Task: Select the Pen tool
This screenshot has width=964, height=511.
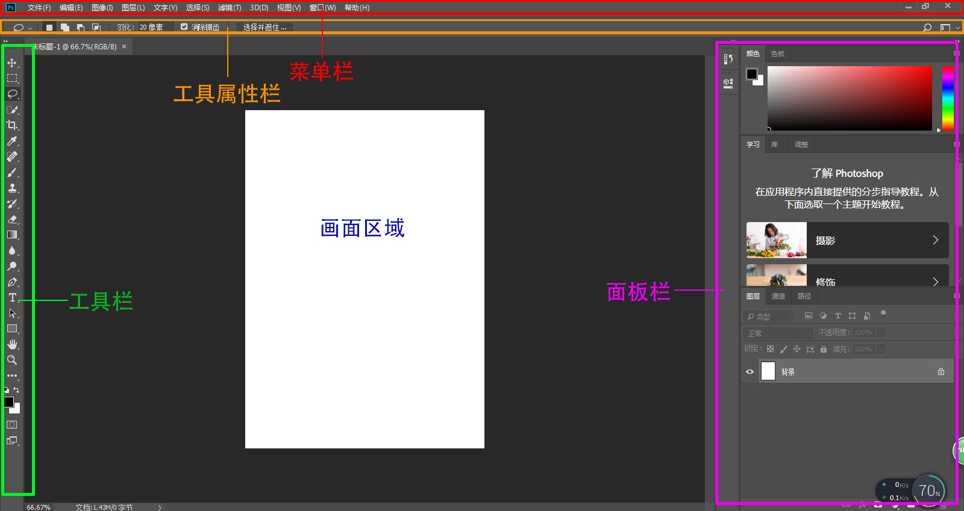Action: (12, 282)
